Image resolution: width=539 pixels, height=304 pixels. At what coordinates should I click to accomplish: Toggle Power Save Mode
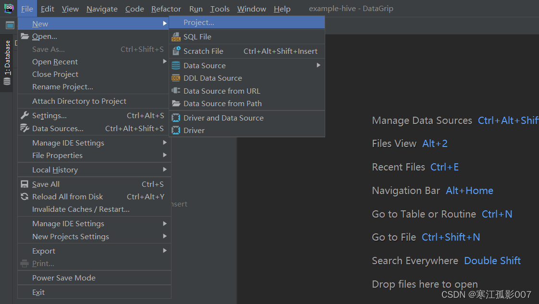point(93,278)
